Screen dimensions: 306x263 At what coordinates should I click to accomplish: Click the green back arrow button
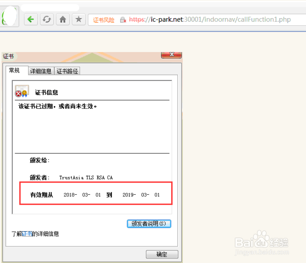coord(31,19)
